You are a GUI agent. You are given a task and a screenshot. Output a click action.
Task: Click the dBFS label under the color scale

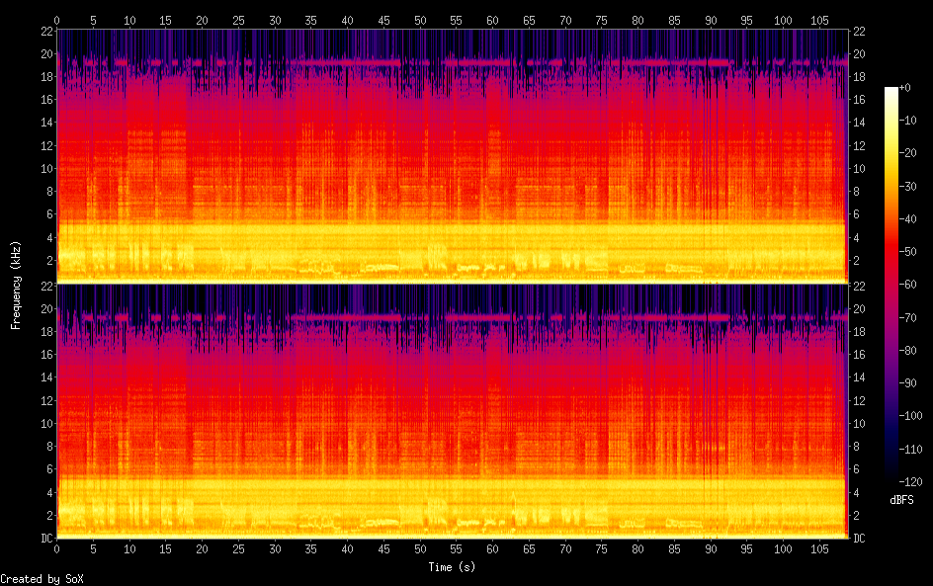tap(900, 500)
